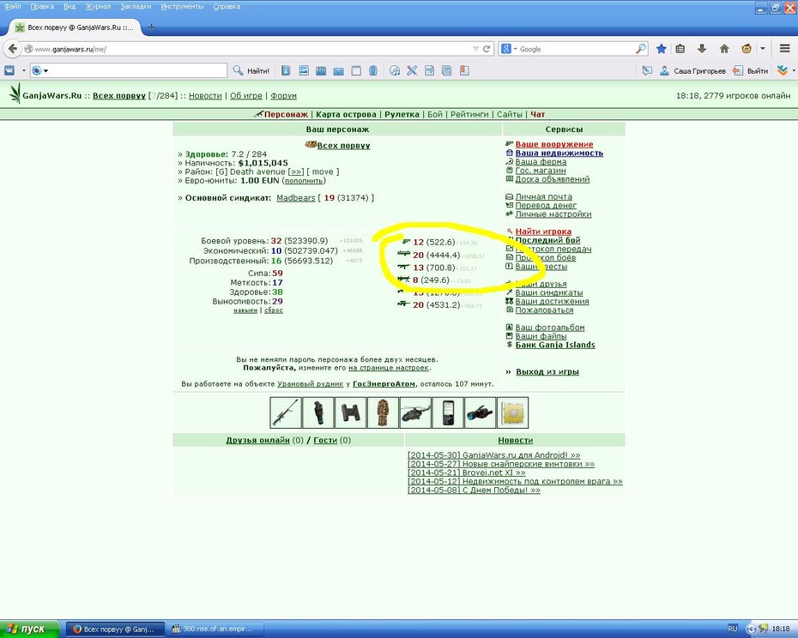This screenshot has height=638, width=798.
Task: Click the GanjaWars leaf logo
Action: (15, 93)
